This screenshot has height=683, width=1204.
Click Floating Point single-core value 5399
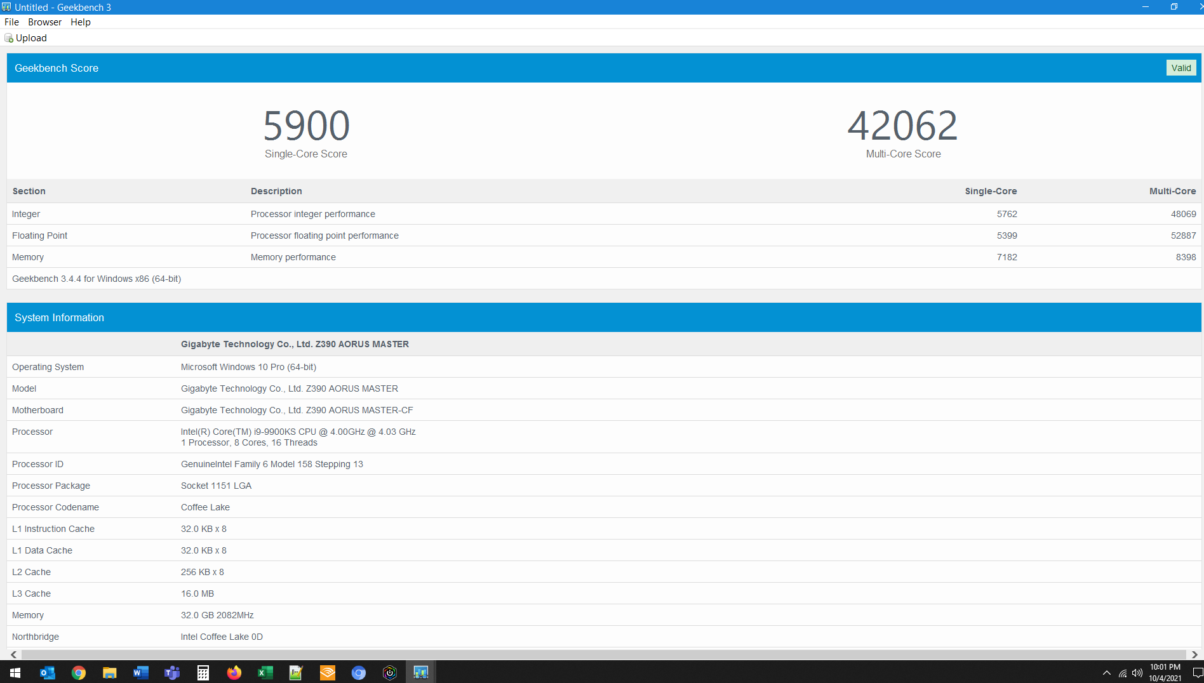[x=1007, y=235]
